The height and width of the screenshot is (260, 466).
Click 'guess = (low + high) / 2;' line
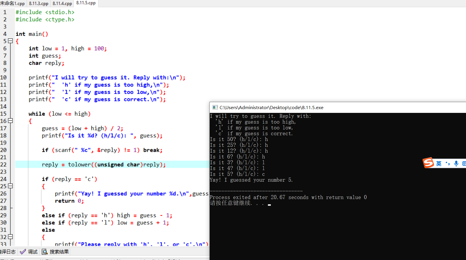(83, 128)
